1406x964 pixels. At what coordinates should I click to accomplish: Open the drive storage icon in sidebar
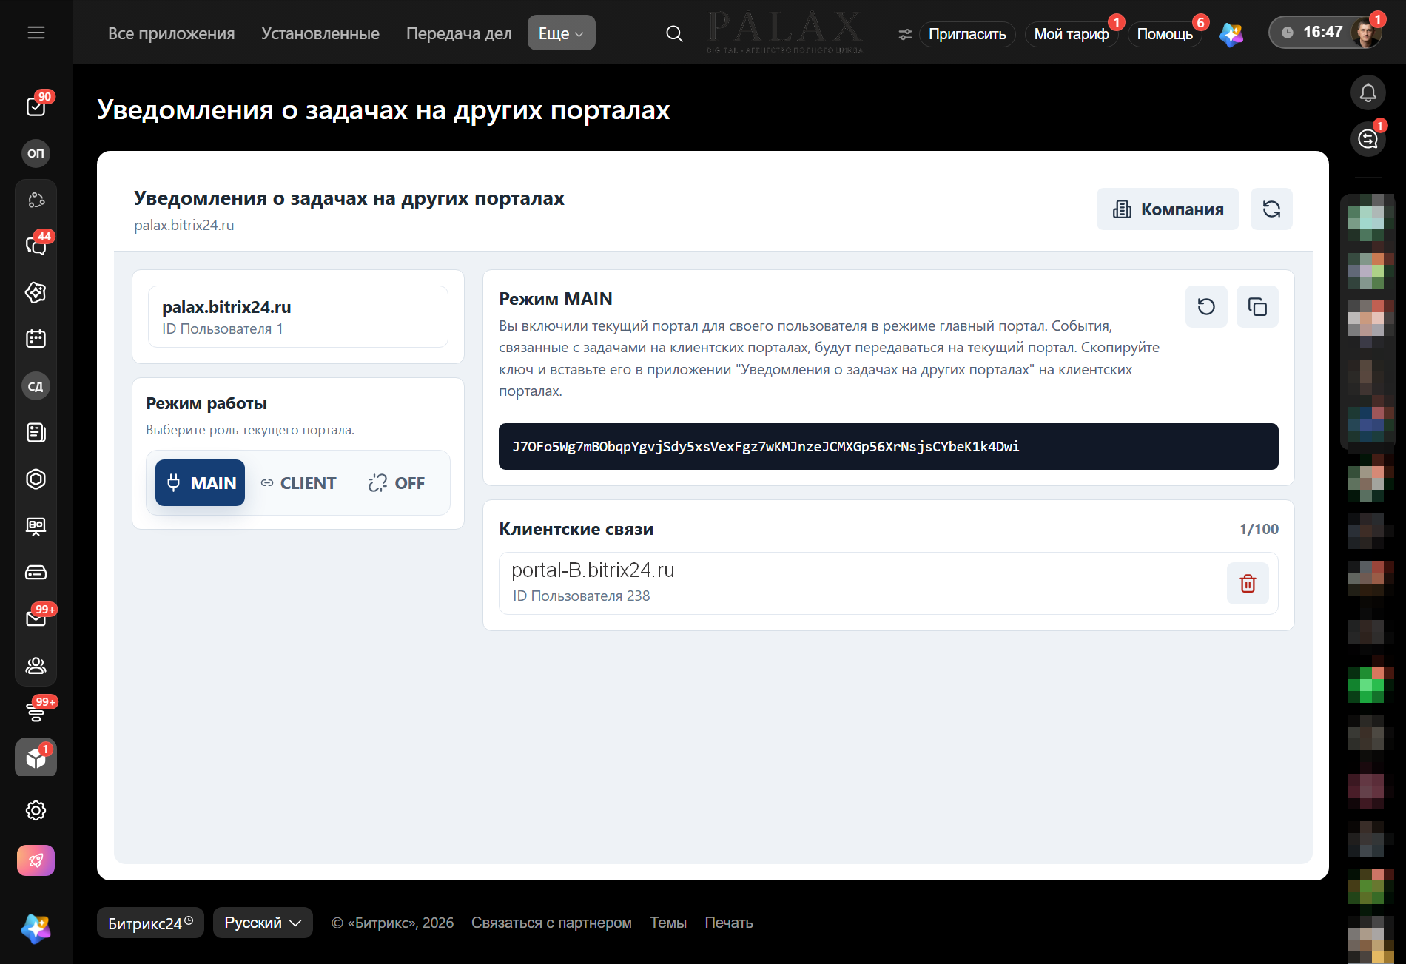click(x=36, y=572)
